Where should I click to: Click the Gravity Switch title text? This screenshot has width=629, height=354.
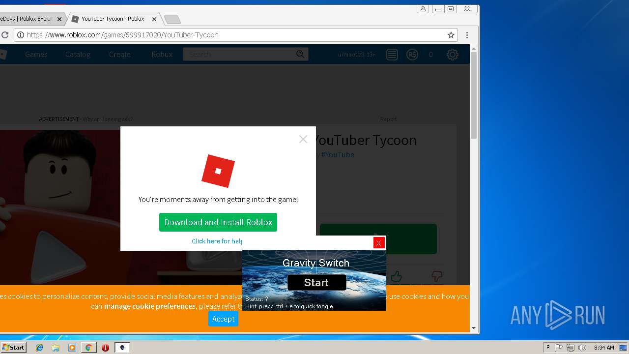pyautogui.click(x=316, y=263)
